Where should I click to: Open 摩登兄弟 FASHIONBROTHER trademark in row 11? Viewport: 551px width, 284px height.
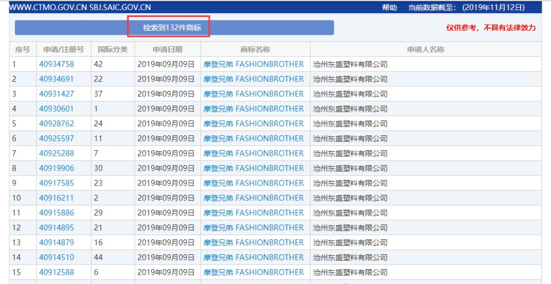point(253,213)
